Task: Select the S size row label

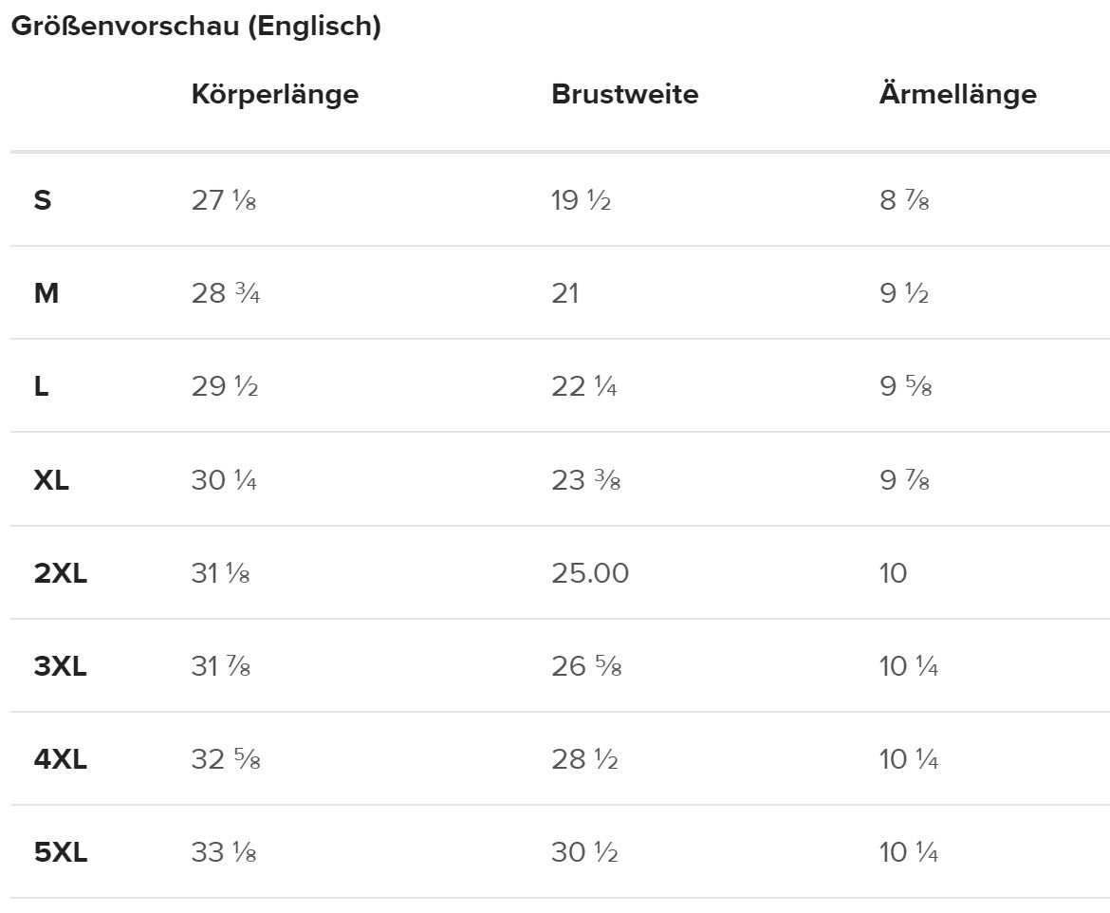Action: point(43,201)
